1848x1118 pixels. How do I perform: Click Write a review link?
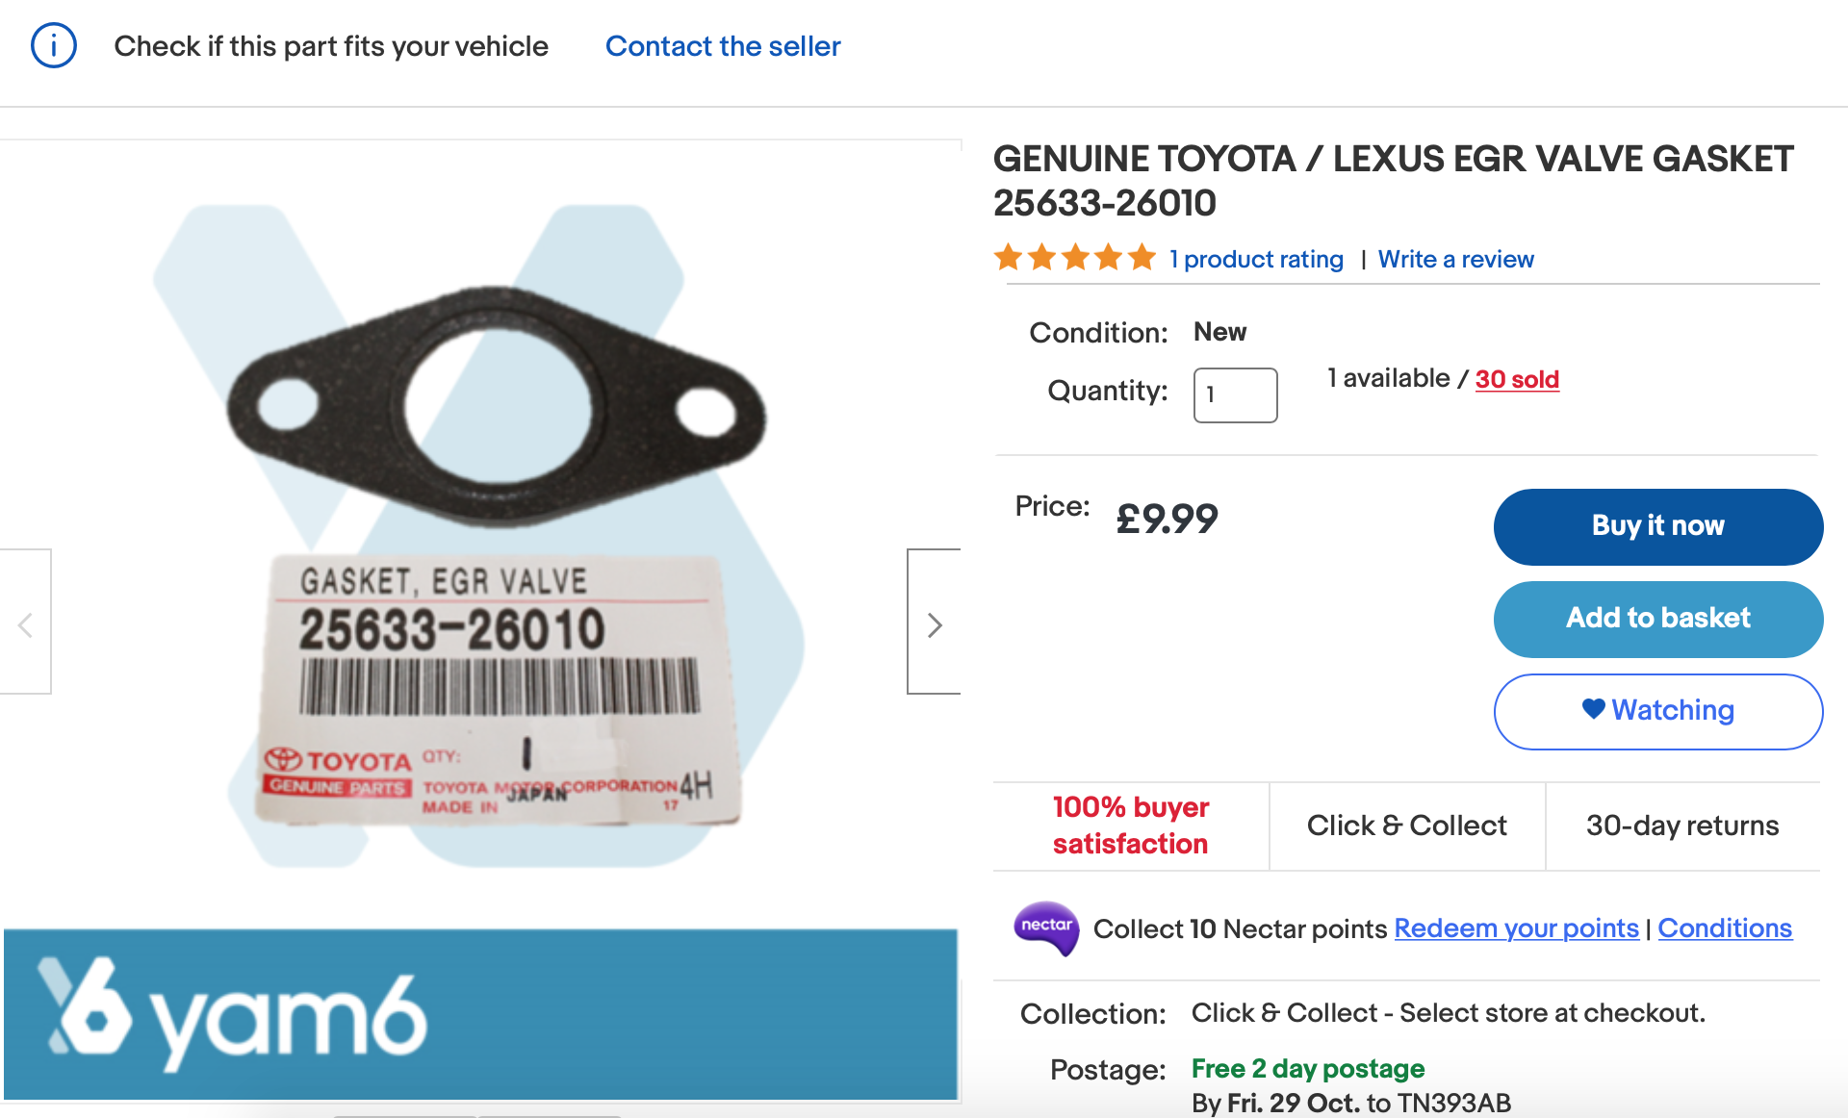[1455, 259]
